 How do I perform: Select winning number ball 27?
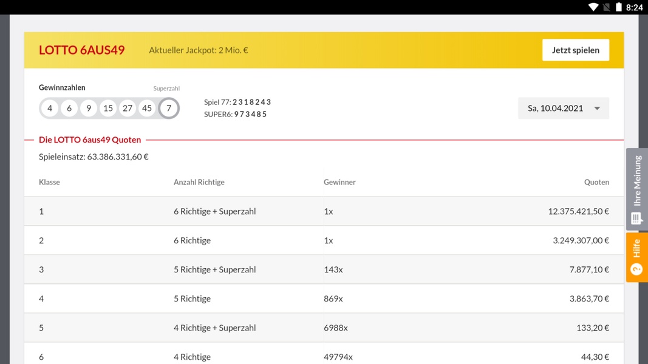coord(128,108)
